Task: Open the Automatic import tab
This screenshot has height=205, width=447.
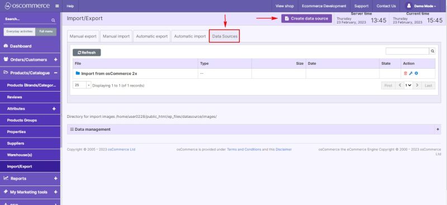Action: click(x=190, y=36)
